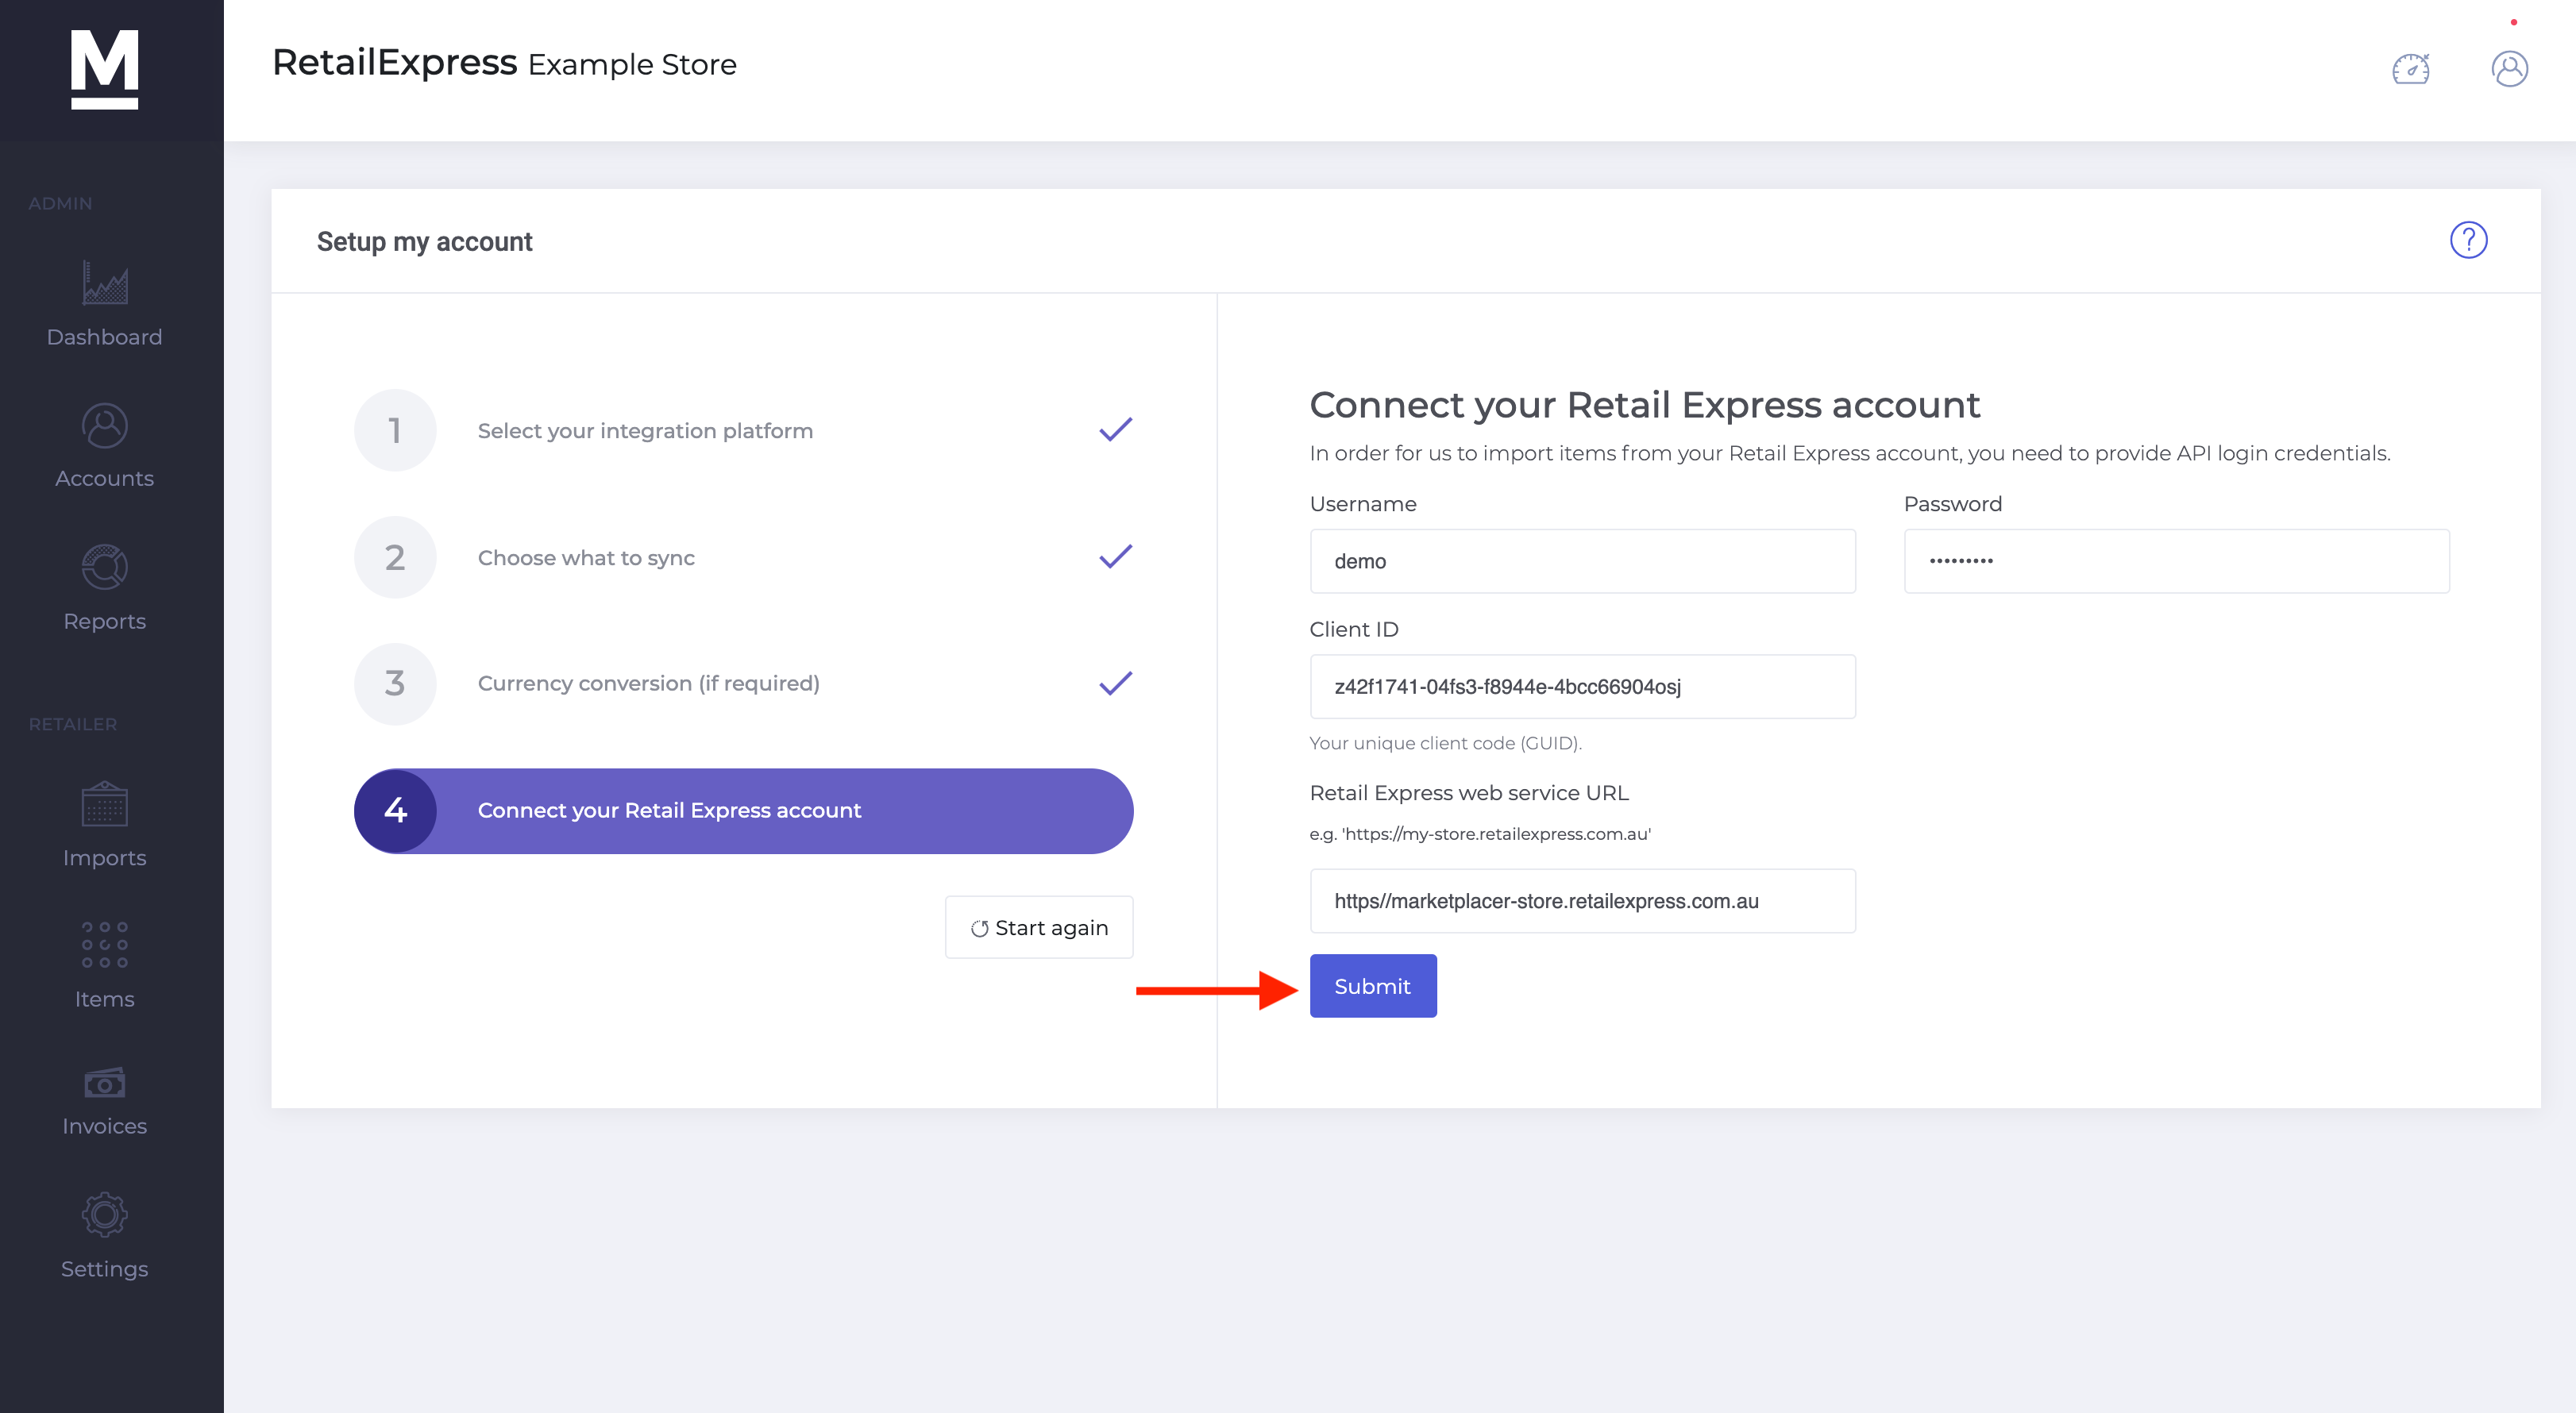The height and width of the screenshot is (1413, 2576).
Task: Click the RetailExpress Example Store title
Action: [x=504, y=63]
